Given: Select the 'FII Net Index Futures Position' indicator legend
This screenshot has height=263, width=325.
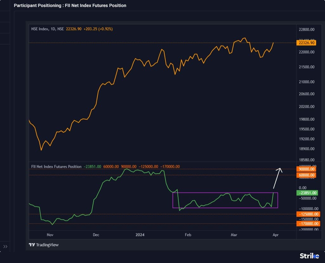Looking at the screenshot, I should 56,167.
